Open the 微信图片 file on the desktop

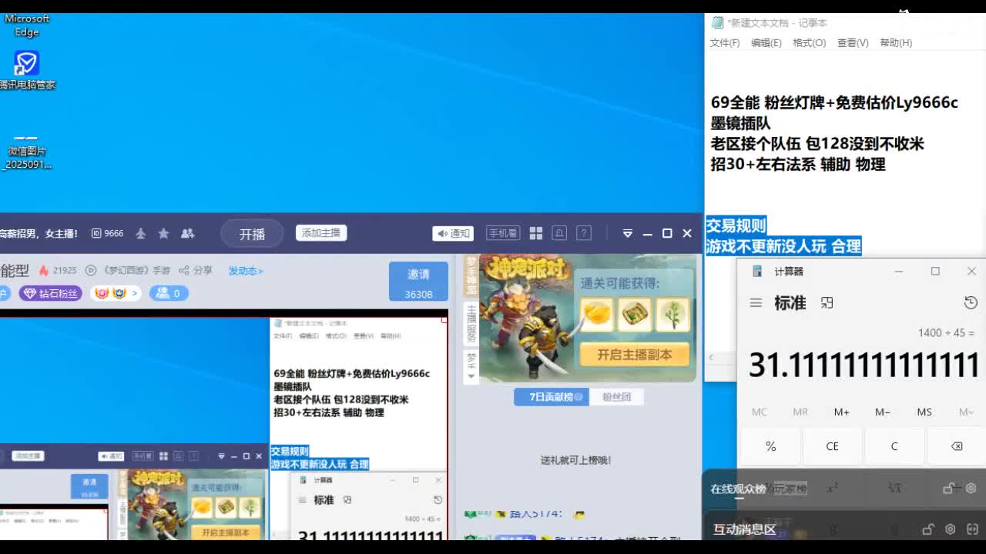coord(26,152)
